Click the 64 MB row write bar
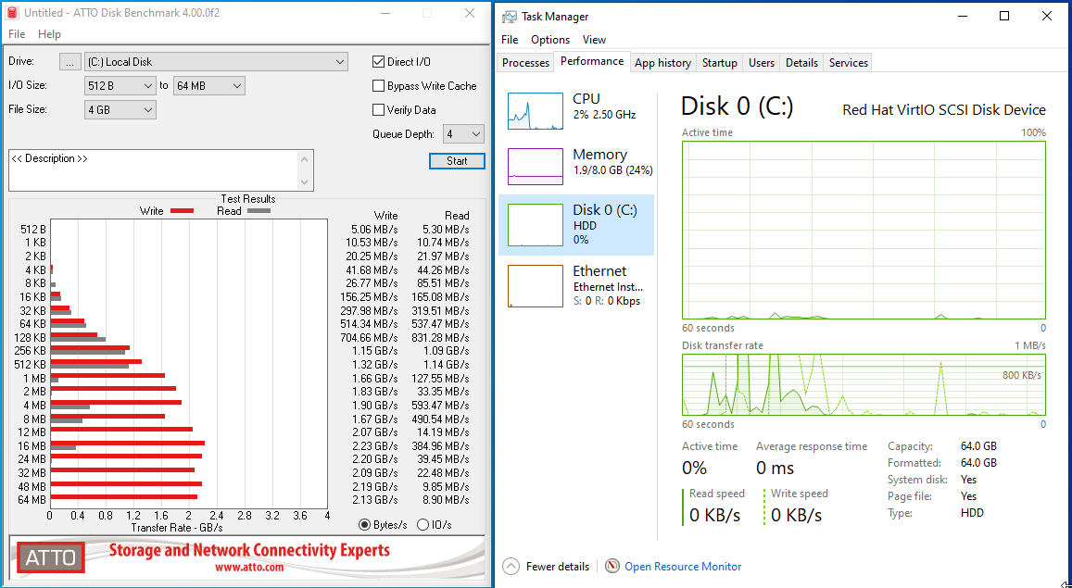 tap(124, 496)
